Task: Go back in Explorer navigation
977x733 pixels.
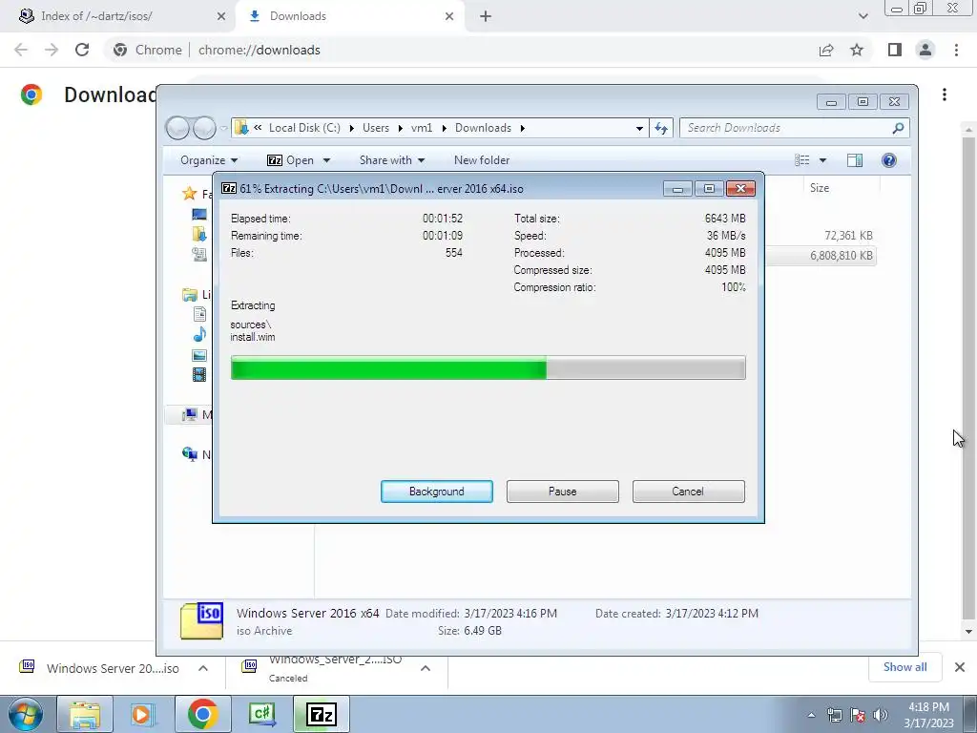Action: (177, 128)
